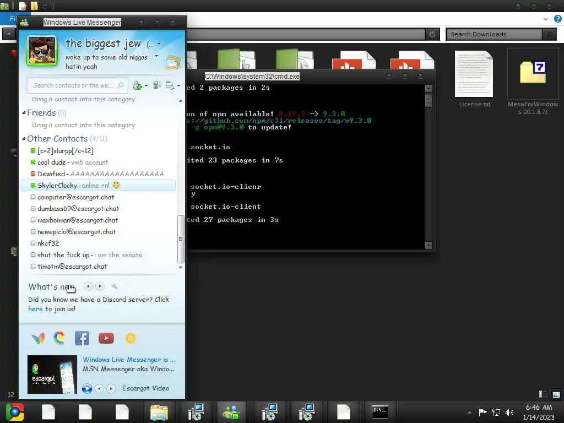Open 'Windows Live Messenger is ...' video link

129,360
